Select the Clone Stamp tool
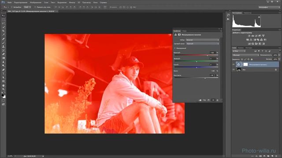The image size is (282, 158). click(x=4, y=47)
